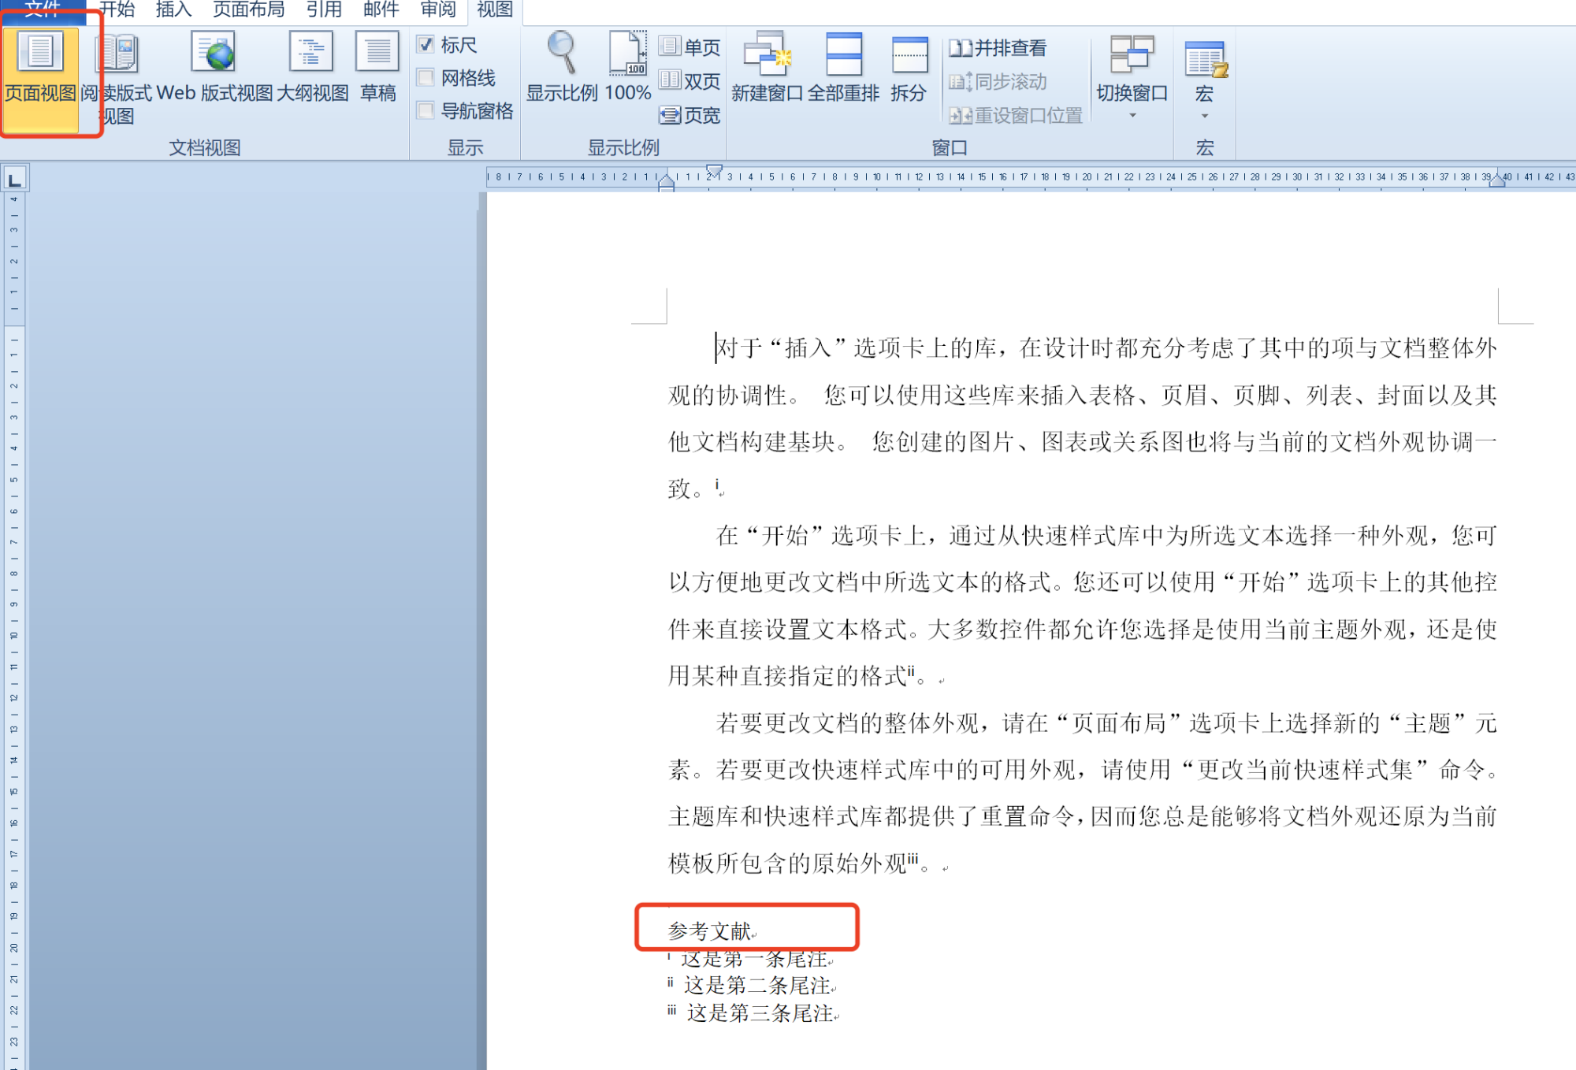Viewport: 1576px width, 1070px height.
Task: Enable View Side by Side (并排查看)
Action: [x=998, y=48]
